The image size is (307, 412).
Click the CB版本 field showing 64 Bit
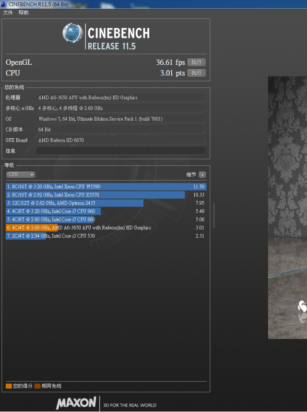pos(121,130)
